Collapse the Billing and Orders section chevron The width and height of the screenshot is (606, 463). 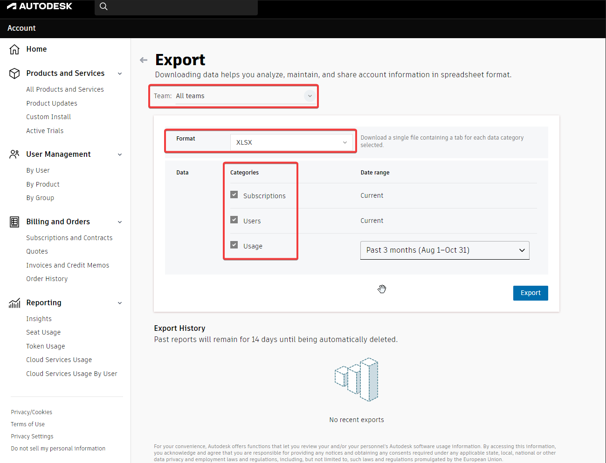[x=120, y=222]
